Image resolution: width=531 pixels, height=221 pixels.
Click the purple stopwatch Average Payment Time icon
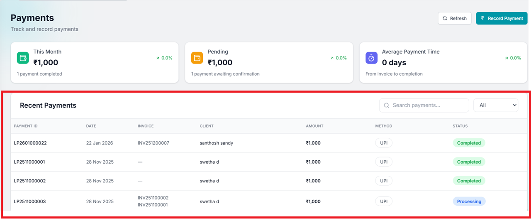(371, 58)
